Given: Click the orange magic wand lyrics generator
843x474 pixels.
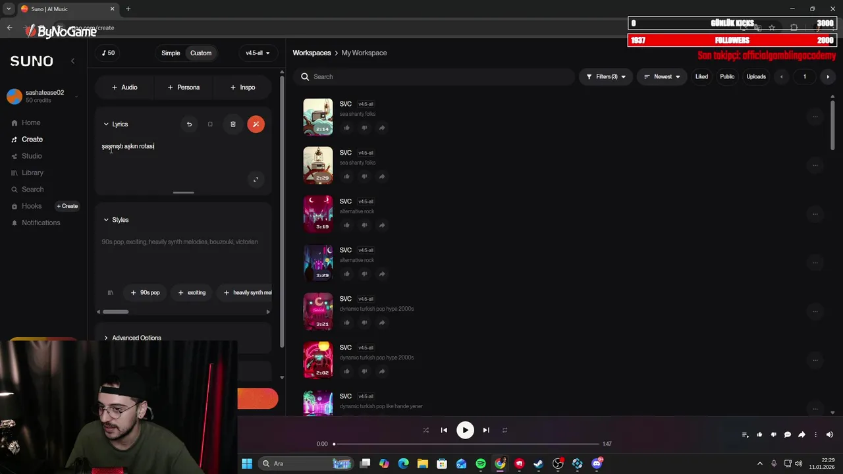Looking at the screenshot, I should (256, 124).
